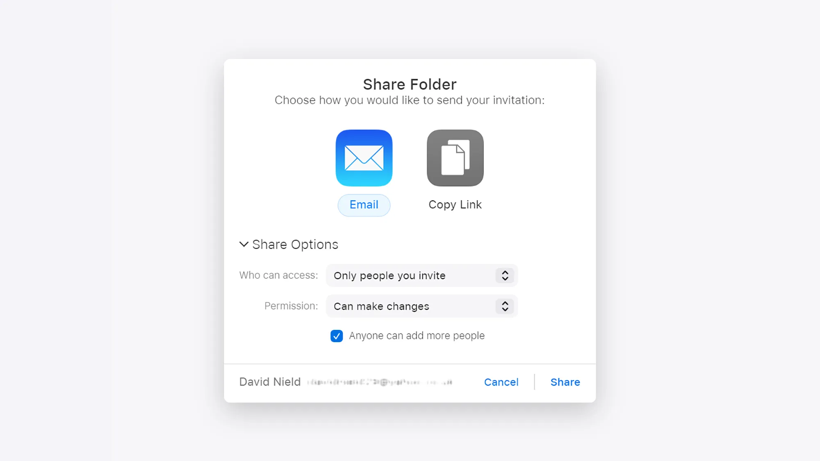The width and height of the screenshot is (820, 461).
Task: Open the 'Can make changes' permission dropdown
Action: [x=422, y=306]
